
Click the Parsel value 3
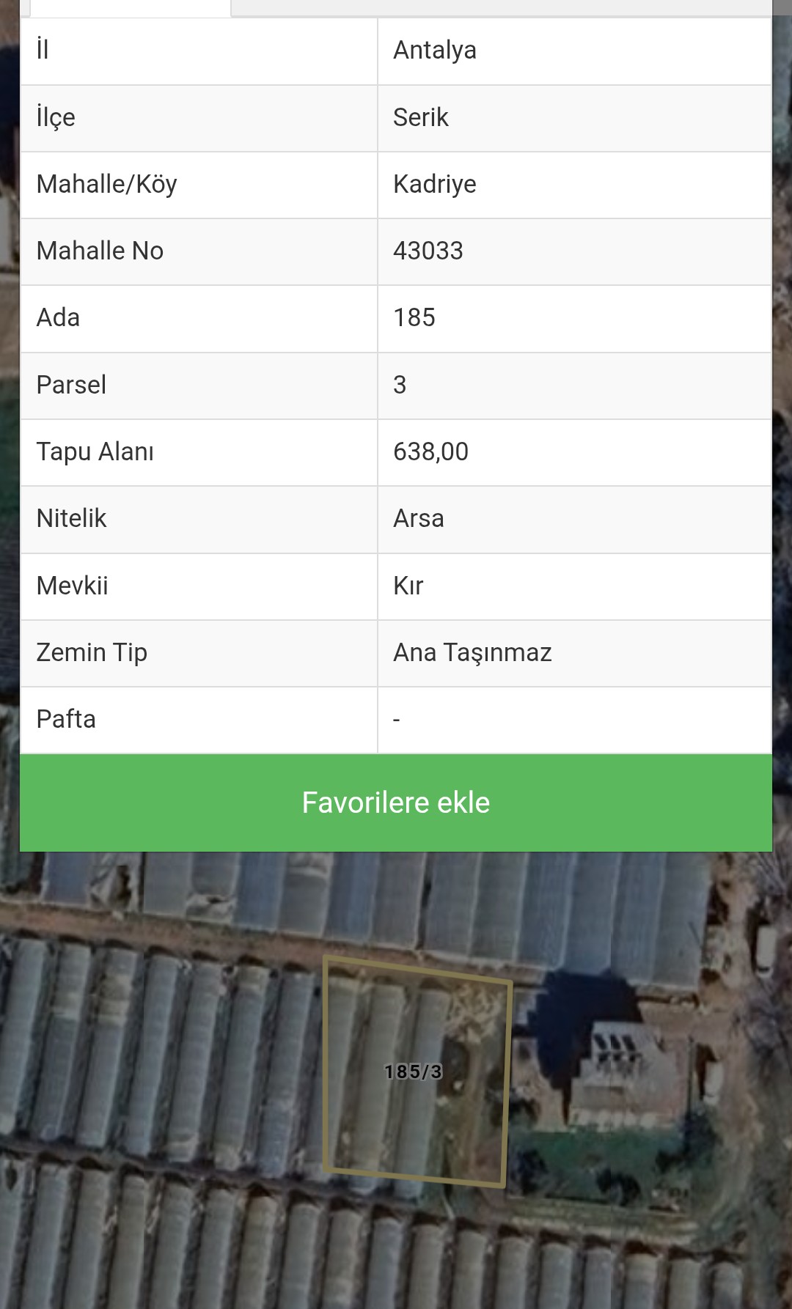coord(400,385)
